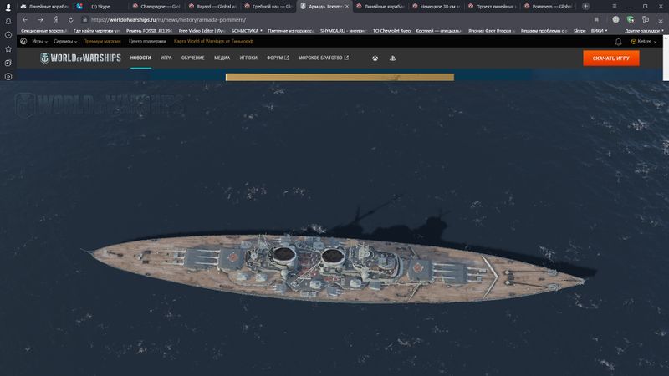The height and width of the screenshot is (376, 669).
Task: Open the Премиум магазин link
Action: pos(102,41)
